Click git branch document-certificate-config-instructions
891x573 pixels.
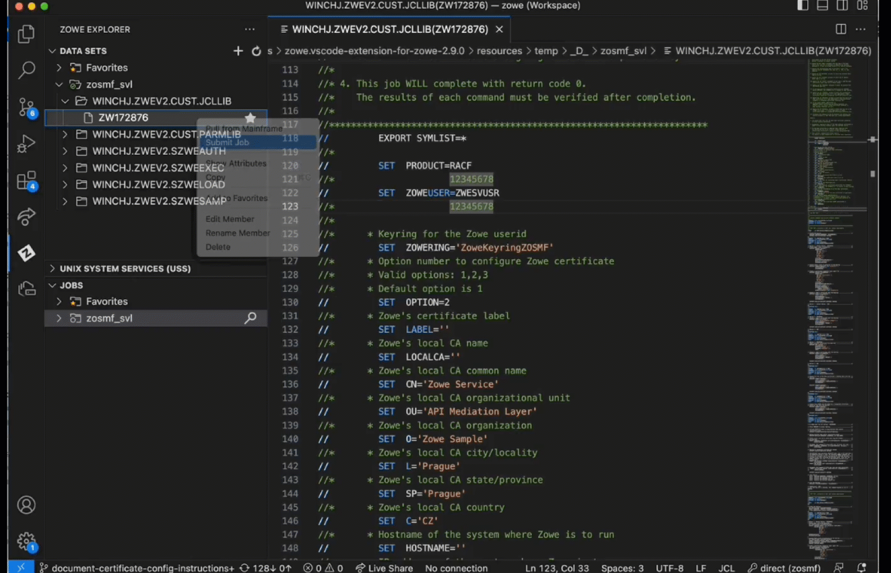pyautogui.click(x=137, y=568)
